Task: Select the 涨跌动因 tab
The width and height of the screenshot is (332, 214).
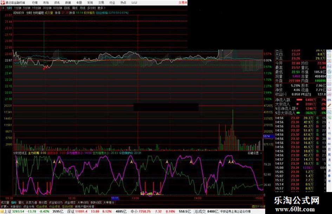Action: point(96,202)
